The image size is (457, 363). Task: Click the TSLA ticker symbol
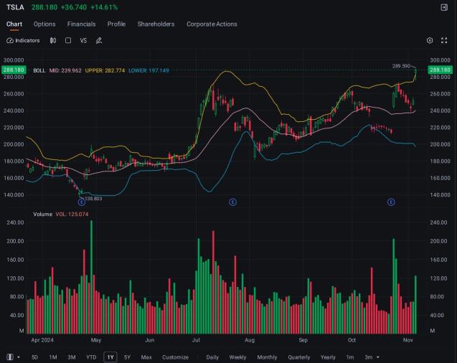coord(15,7)
